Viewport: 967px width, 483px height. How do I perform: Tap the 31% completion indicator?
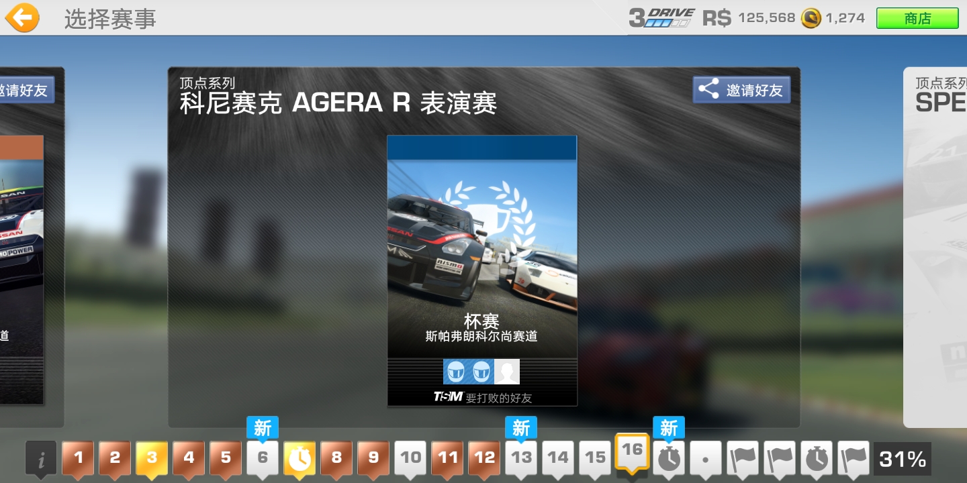coord(903,459)
